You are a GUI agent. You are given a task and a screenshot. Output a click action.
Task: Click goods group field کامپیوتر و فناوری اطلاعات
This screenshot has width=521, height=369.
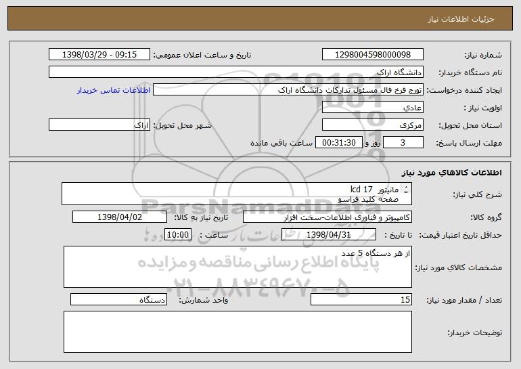[327, 217]
